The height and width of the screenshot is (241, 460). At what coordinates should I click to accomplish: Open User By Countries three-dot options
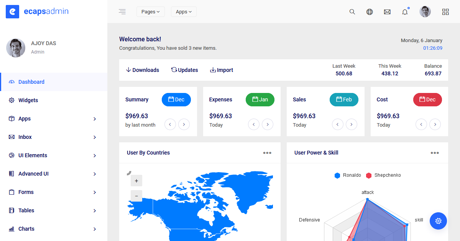267,153
